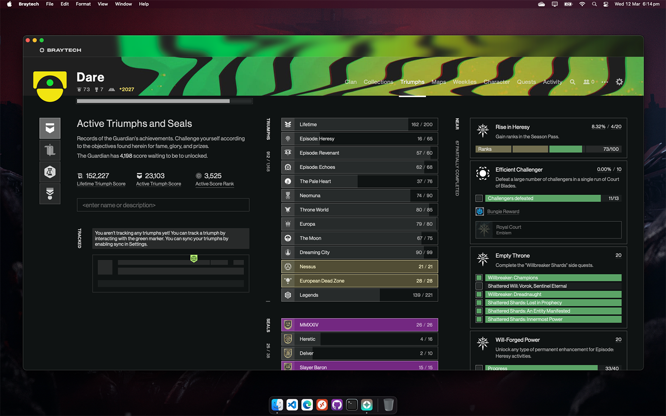Screen dimensions: 666x416
Task: Open the search magnifier in Braytech nav
Action: tap(573, 82)
